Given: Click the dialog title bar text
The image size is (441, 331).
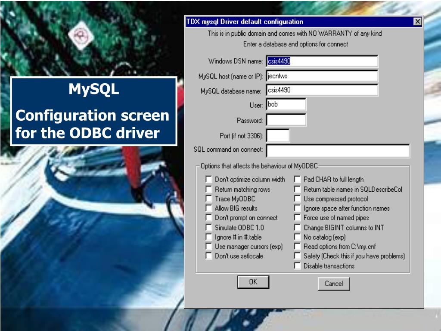Looking at the screenshot, I should 245,22.
